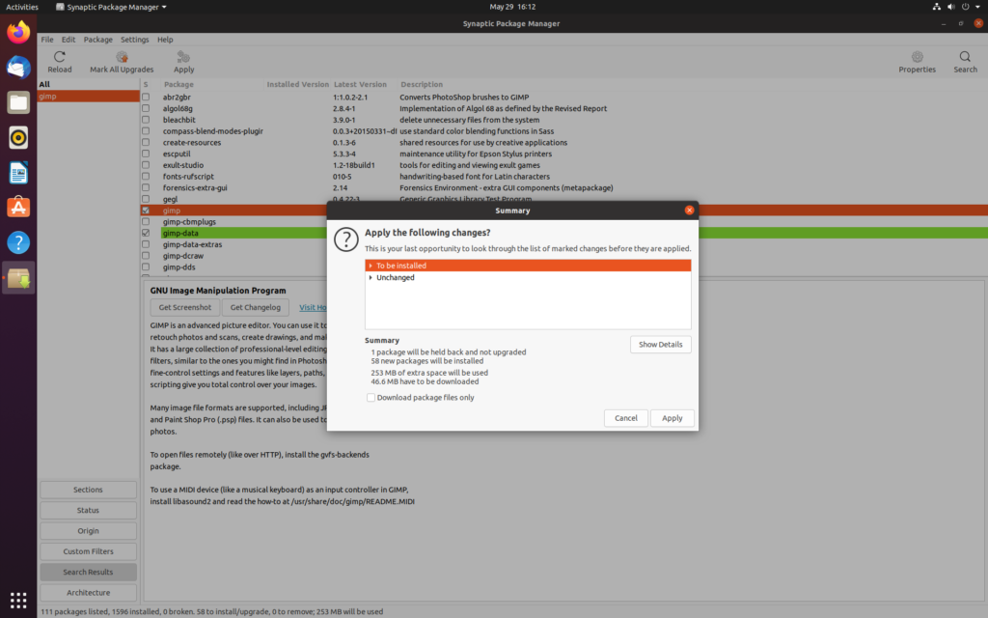The width and height of the screenshot is (988, 618).
Task: Expand the Unchanged list
Action: 370,277
